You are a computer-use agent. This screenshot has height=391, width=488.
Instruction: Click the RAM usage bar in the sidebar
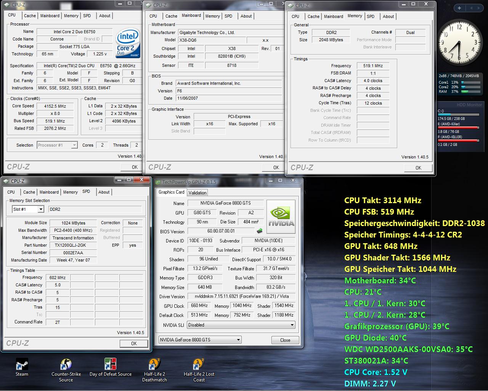click(470, 91)
